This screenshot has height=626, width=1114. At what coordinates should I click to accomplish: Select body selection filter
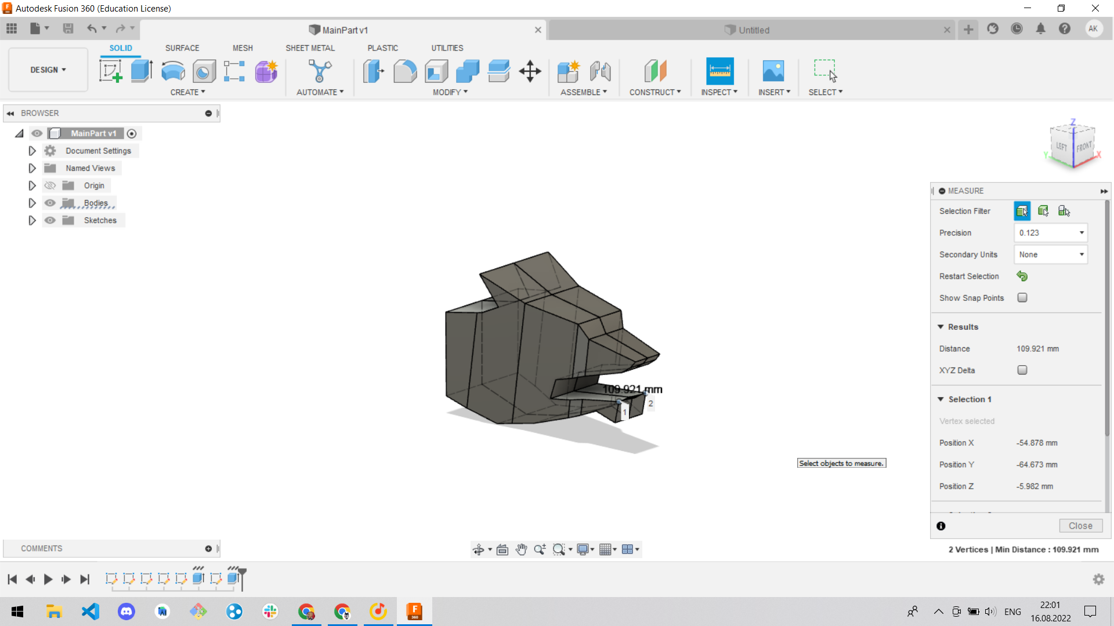click(x=1043, y=211)
